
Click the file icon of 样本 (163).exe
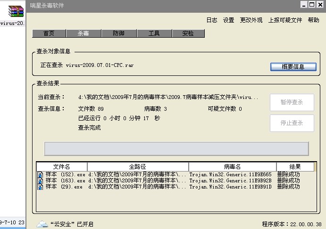(40, 181)
